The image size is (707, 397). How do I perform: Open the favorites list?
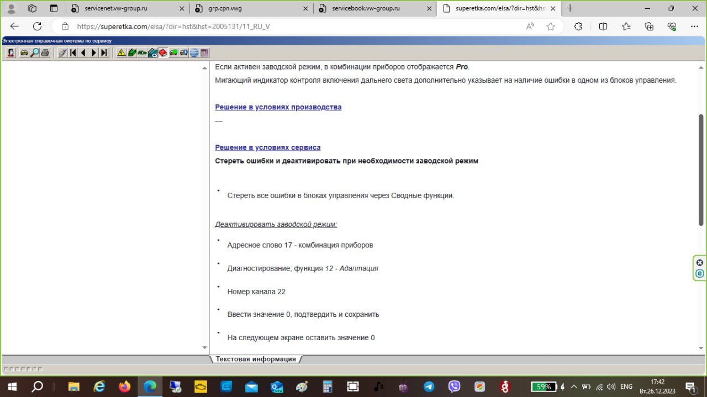[626, 26]
